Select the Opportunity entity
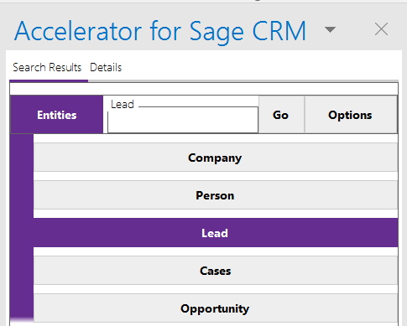 [216, 308]
